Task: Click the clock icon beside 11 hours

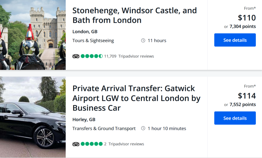Action: pyautogui.click(x=143, y=41)
